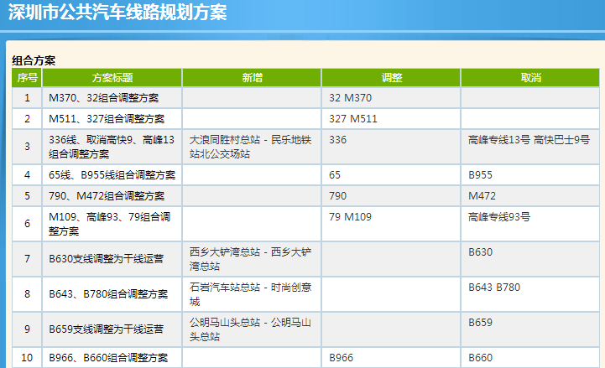Open the 790、M472组合调整方案 entry
605x368 pixels.
point(107,196)
